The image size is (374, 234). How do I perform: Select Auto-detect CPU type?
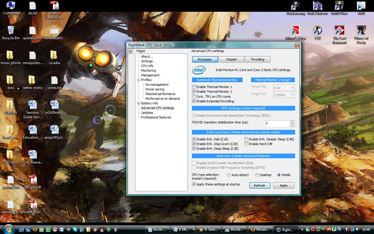(229, 175)
